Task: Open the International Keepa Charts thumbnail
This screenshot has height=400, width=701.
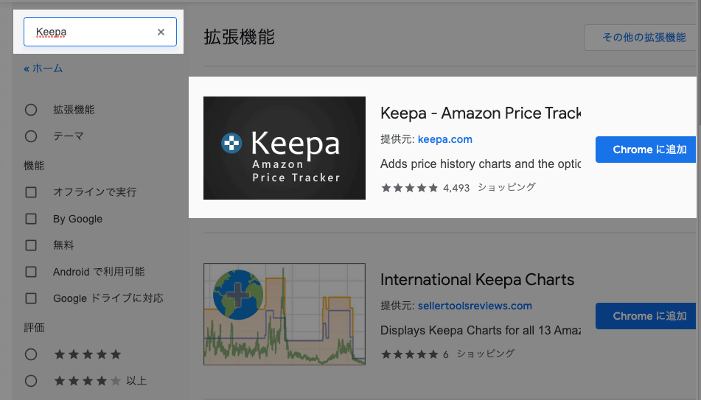Action: click(x=285, y=315)
